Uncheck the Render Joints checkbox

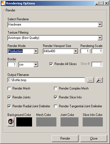point(9,97)
